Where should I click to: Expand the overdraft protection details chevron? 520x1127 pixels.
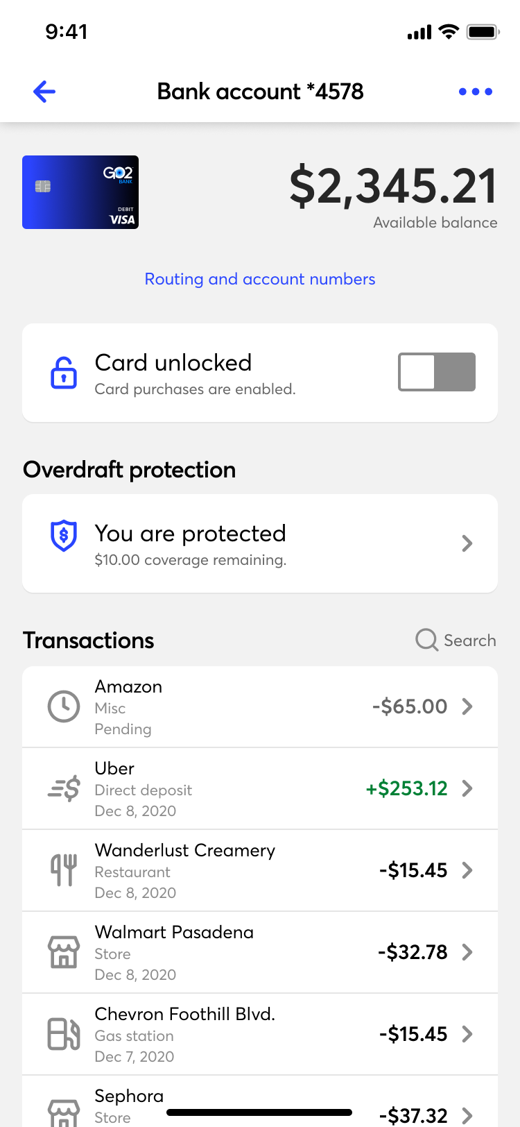pyautogui.click(x=467, y=543)
